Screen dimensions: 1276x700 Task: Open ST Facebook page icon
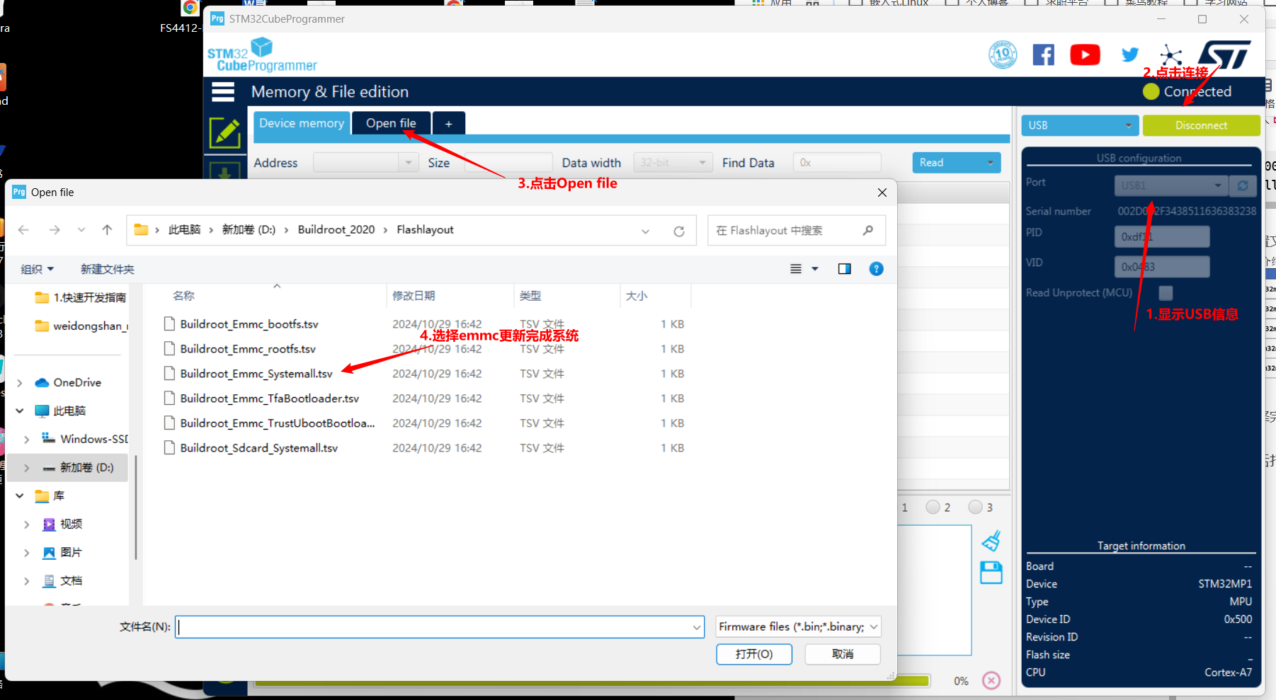pos(1043,54)
